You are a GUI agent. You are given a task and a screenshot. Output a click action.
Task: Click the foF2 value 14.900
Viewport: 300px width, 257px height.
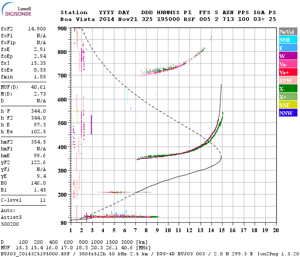(x=37, y=29)
